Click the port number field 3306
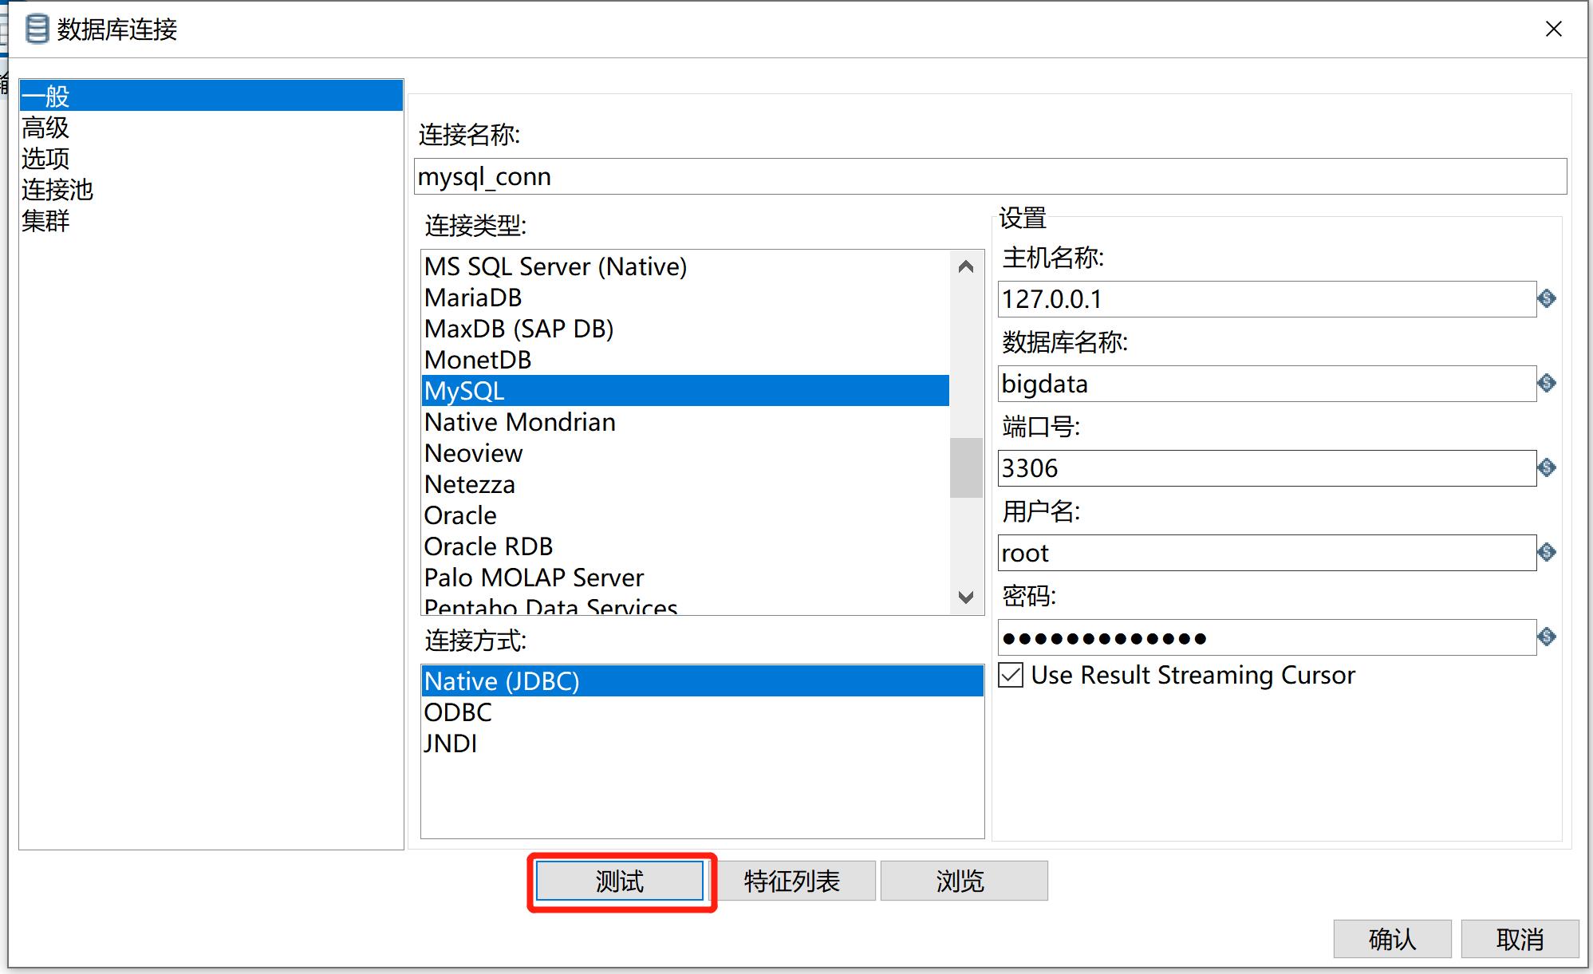The height and width of the screenshot is (974, 1593). coord(1267,468)
